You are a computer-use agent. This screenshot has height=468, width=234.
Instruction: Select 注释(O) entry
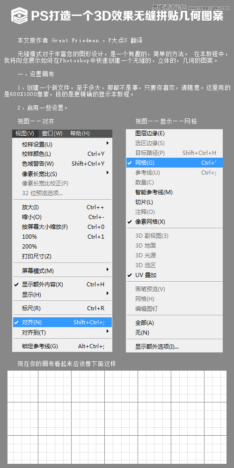(174, 212)
